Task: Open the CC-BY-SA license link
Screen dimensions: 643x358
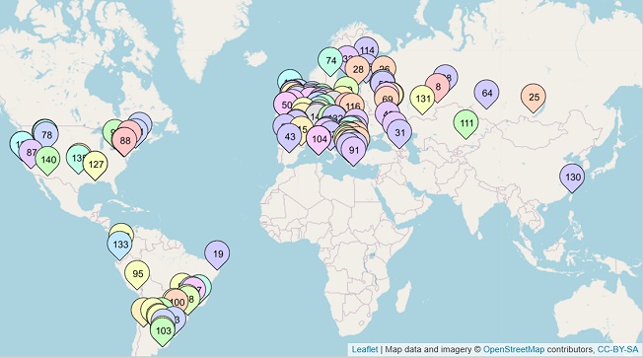Action: 617,349
